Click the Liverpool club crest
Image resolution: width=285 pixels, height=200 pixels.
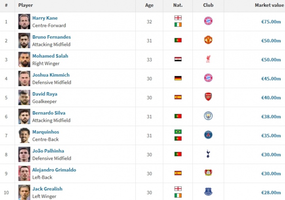click(x=208, y=59)
